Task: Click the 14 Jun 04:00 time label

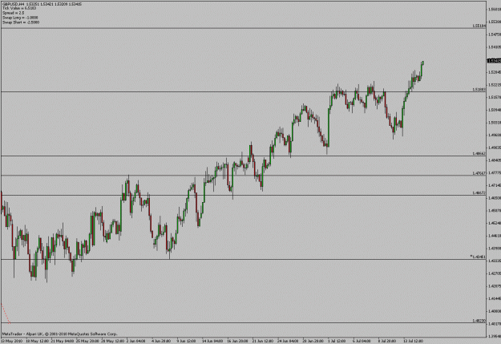Action: [212, 341]
